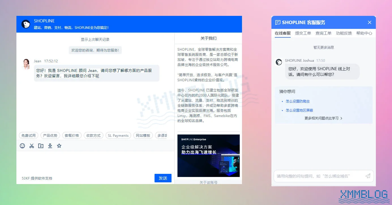Click the SHOPLINE Enterprise banner image
The image size is (392, 205).
pyautogui.click(x=209, y=156)
